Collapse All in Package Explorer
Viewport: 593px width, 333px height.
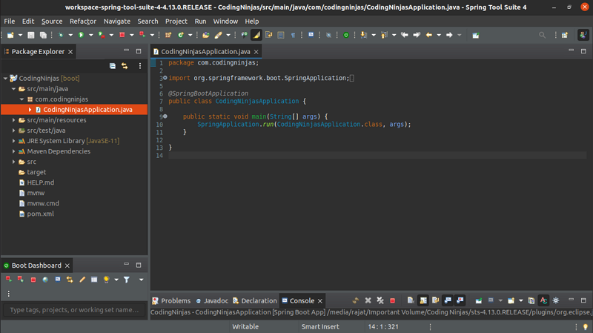[x=113, y=66]
